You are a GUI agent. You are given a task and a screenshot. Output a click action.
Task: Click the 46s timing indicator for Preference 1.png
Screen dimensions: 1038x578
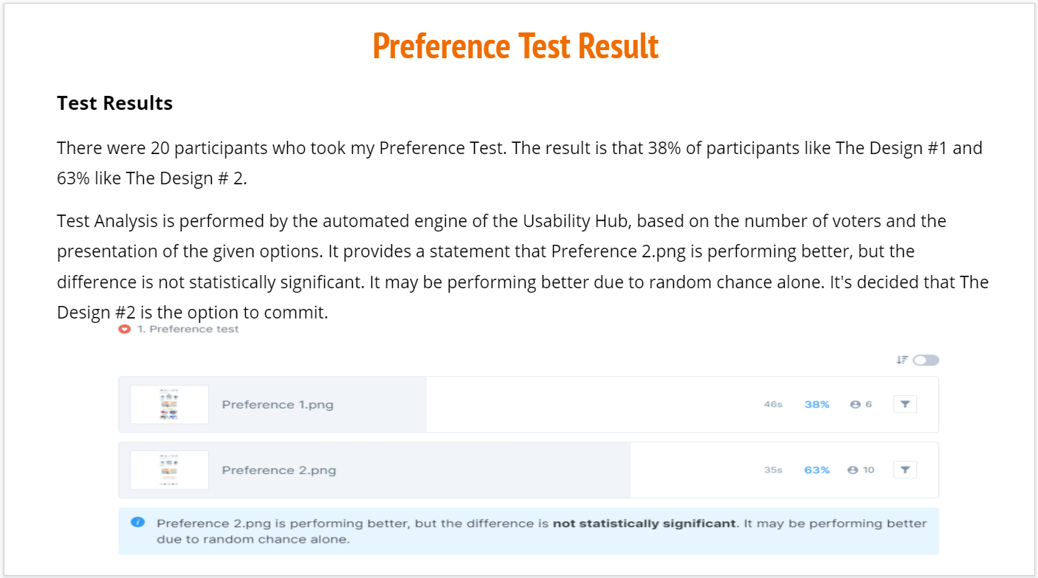pyautogui.click(x=774, y=404)
